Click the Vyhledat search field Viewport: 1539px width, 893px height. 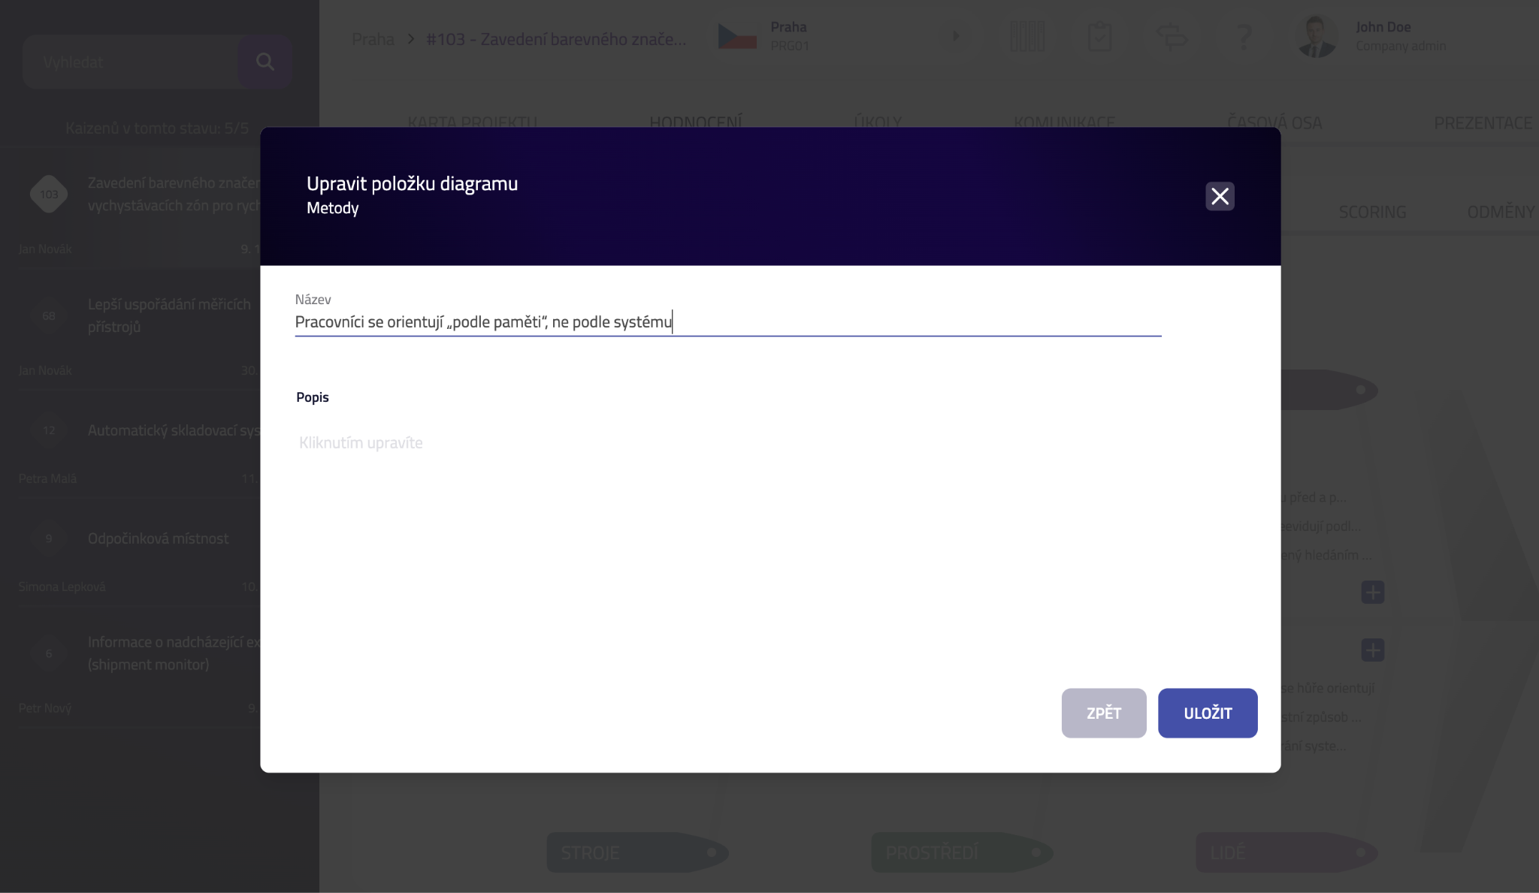pyautogui.click(x=132, y=62)
